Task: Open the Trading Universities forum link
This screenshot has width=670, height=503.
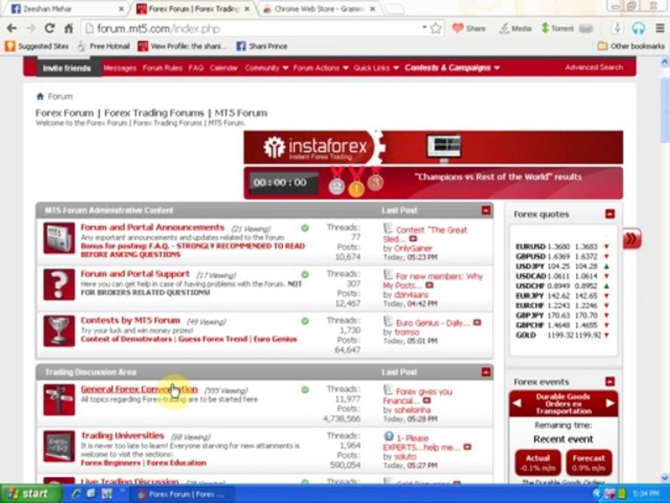Action: tap(122, 435)
